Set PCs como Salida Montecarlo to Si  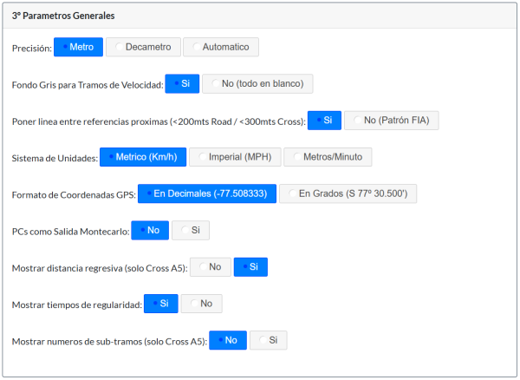191,230
